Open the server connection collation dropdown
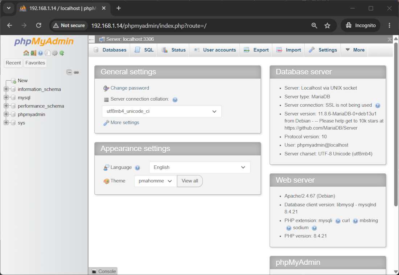The height and width of the screenshot is (275, 399). coord(161,111)
